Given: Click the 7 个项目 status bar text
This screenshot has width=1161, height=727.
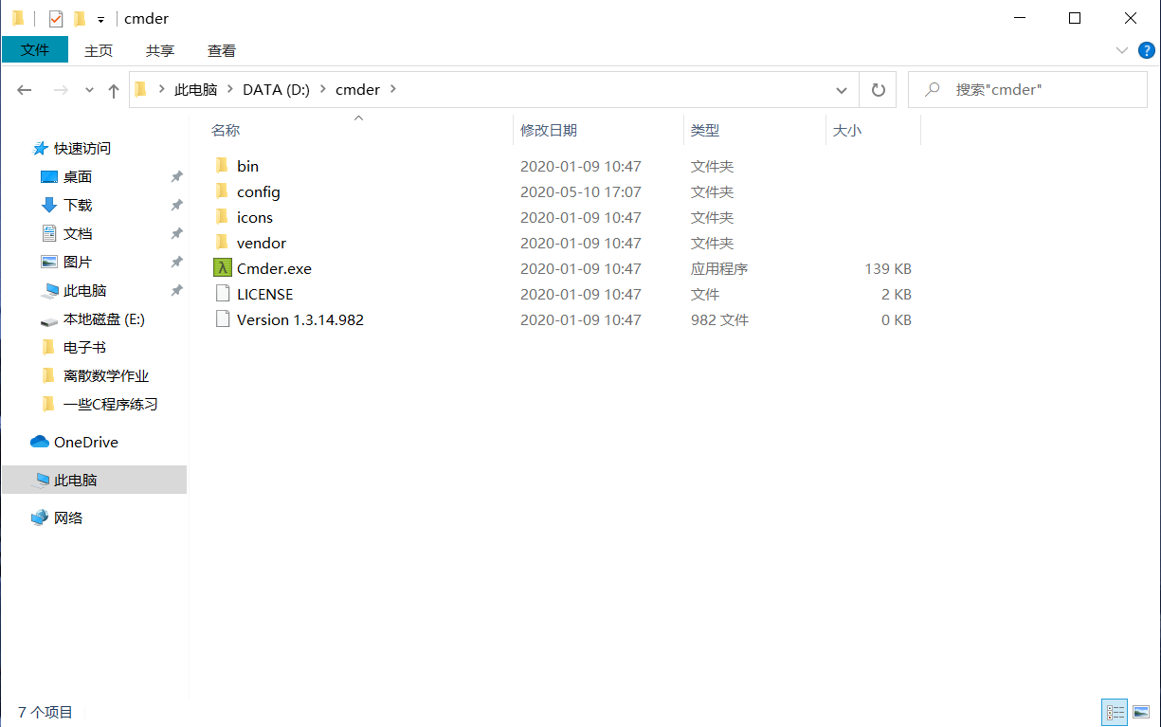Looking at the screenshot, I should click(45, 712).
